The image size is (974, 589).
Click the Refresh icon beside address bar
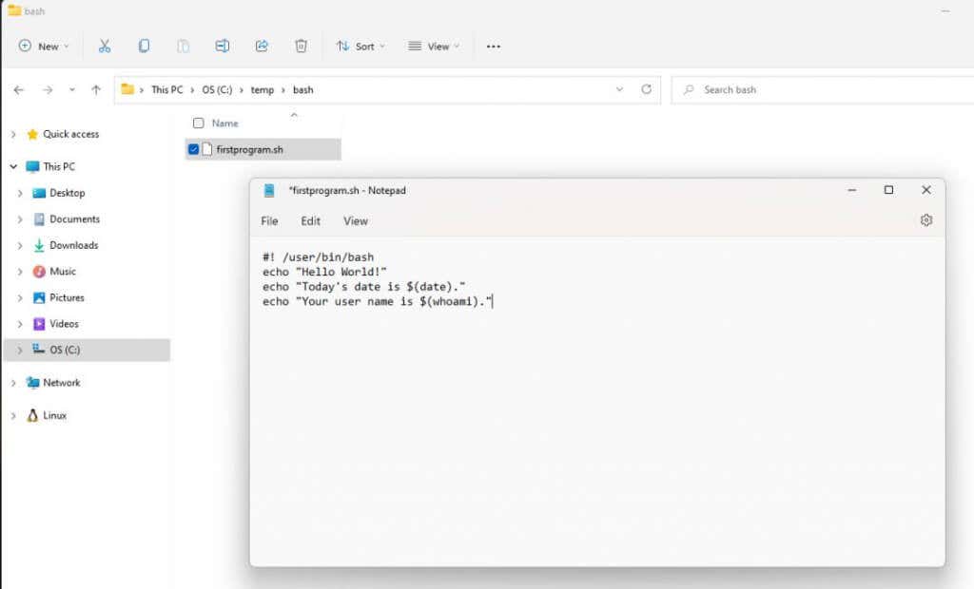coord(647,89)
